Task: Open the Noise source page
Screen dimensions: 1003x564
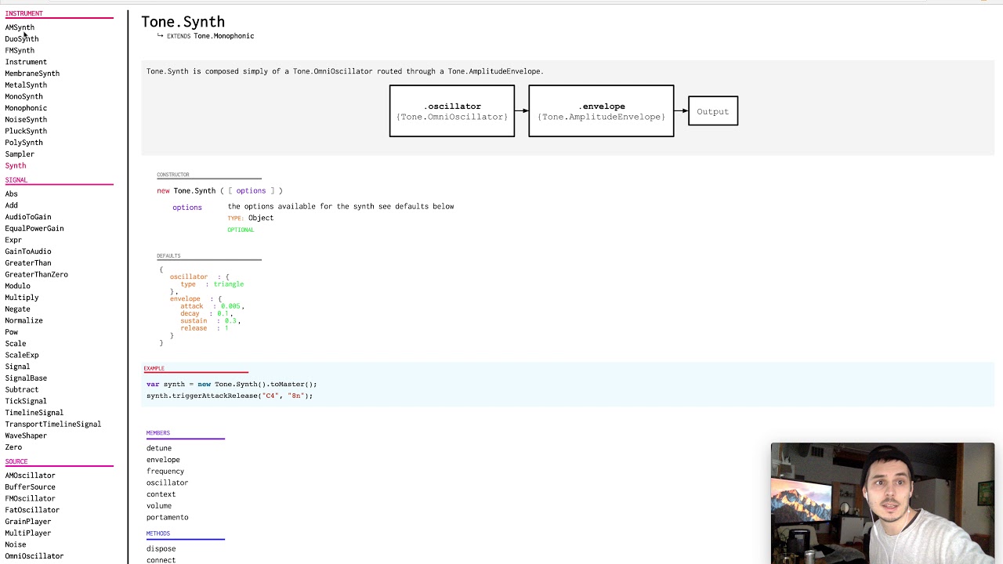Action: click(15, 544)
